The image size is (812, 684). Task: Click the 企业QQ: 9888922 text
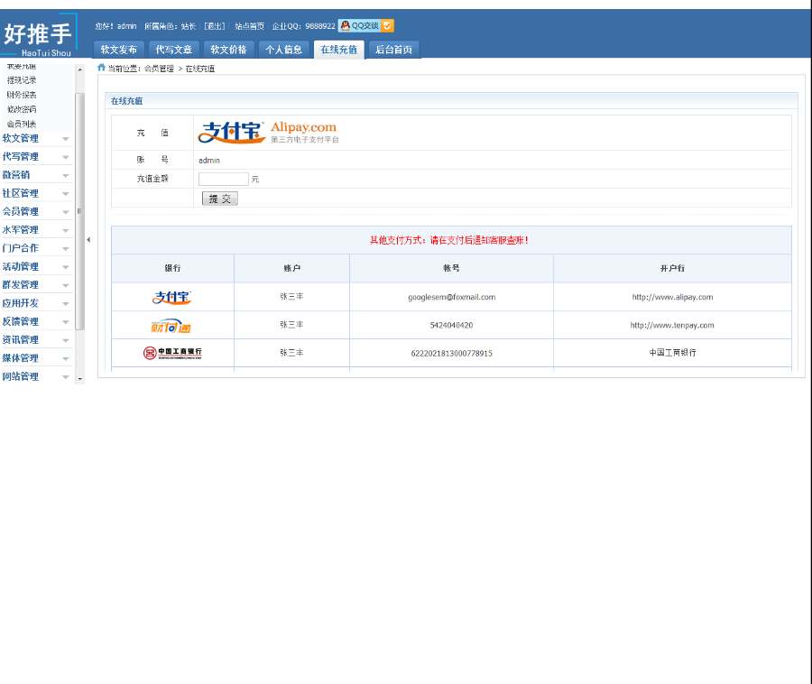point(304,26)
